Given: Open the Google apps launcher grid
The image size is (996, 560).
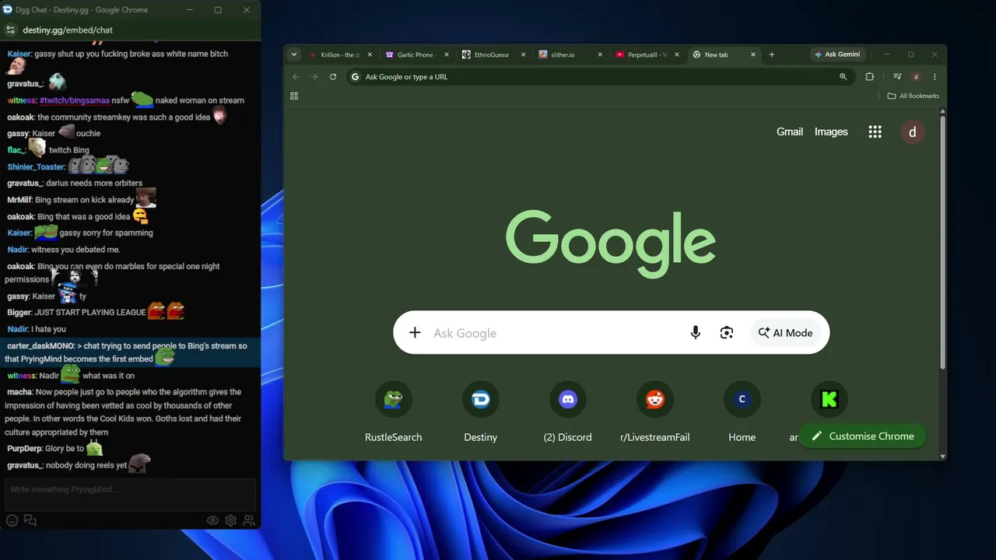Looking at the screenshot, I should coord(875,131).
